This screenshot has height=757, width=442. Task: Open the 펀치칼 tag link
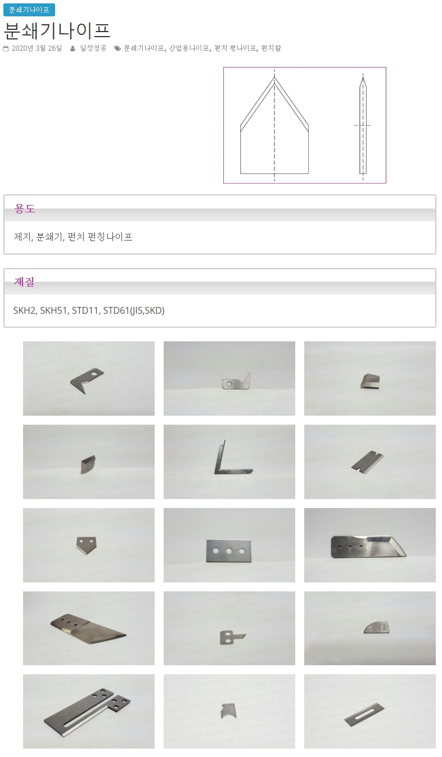tap(271, 48)
